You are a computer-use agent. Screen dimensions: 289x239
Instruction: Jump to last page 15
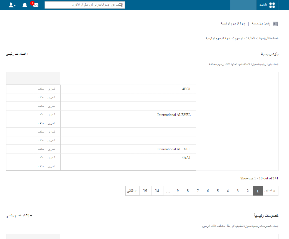[145, 191]
